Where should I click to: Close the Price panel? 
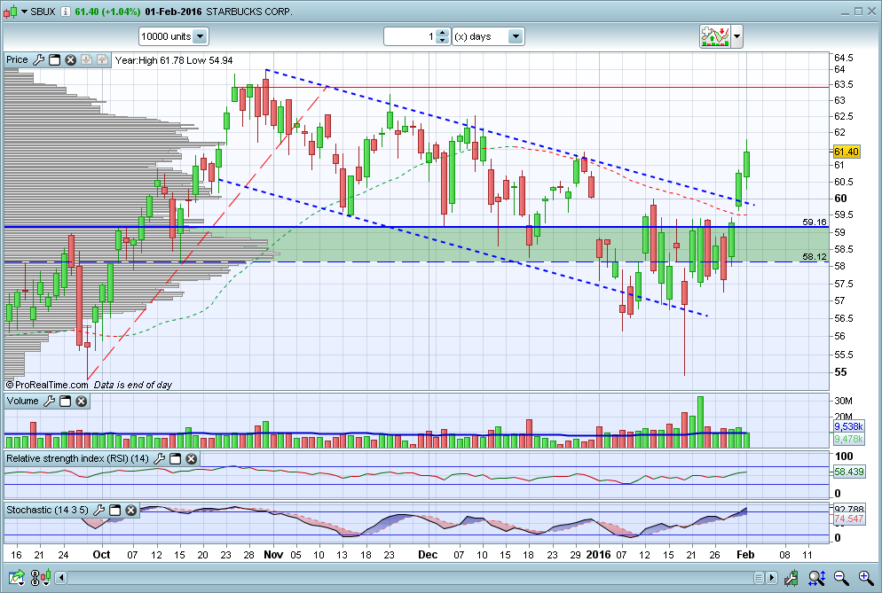tap(70, 59)
